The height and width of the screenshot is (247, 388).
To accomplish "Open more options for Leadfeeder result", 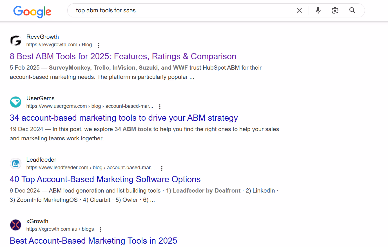I will [x=162, y=168].
